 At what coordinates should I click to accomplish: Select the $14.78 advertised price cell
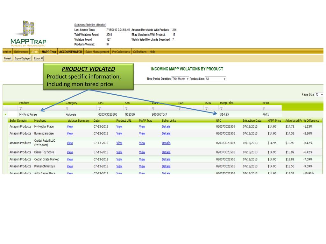pos(290,126)
